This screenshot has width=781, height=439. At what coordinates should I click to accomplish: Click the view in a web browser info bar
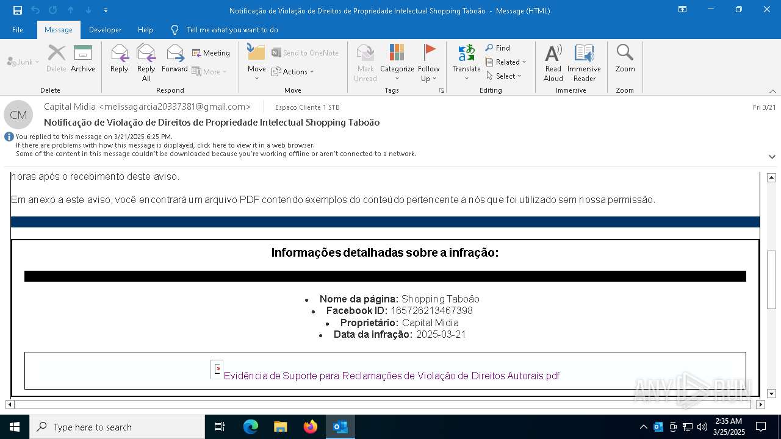165,145
